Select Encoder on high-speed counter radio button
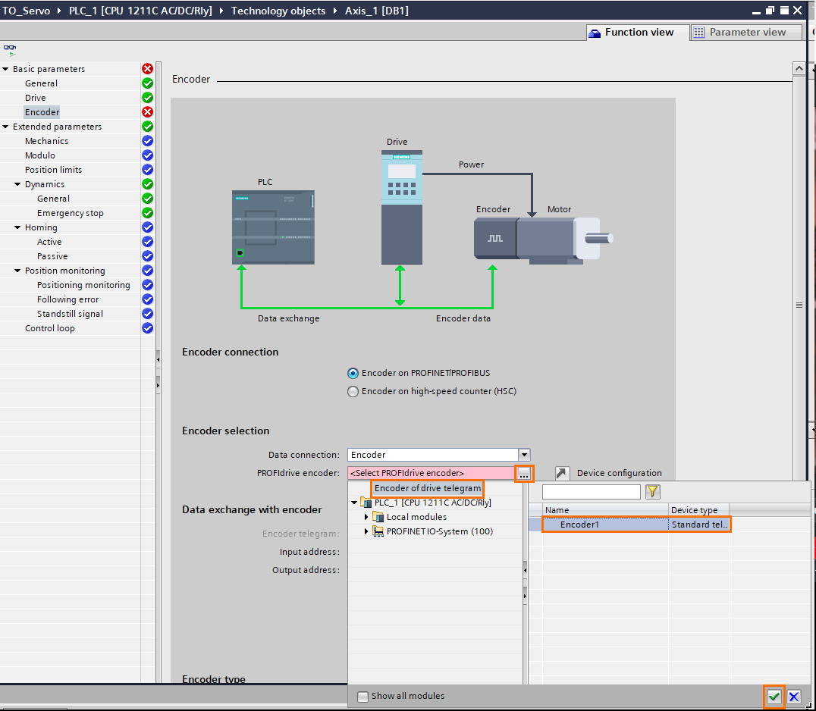Image resolution: width=816 pixels, height=711 pixels. pyautogui.click(x=353, y=392)
